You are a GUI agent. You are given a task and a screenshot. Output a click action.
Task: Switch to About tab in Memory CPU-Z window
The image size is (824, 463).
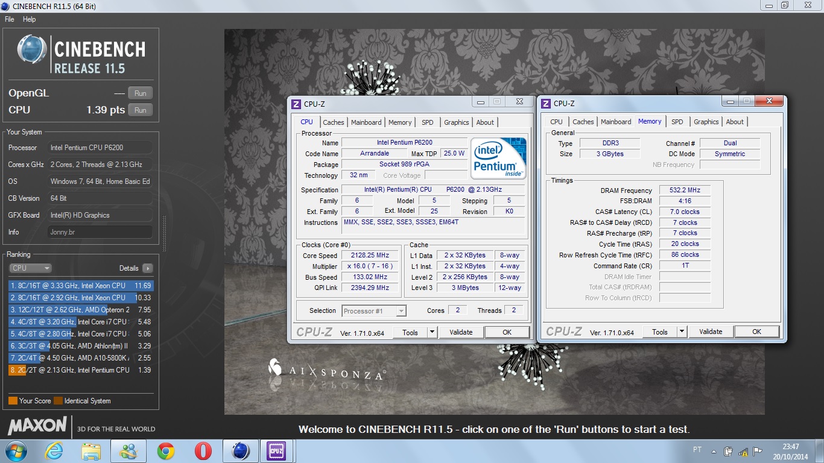[x=735, y=122]
